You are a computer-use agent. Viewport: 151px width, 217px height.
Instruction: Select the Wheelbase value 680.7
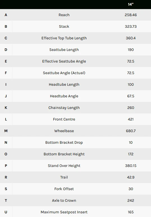(131, 131)
